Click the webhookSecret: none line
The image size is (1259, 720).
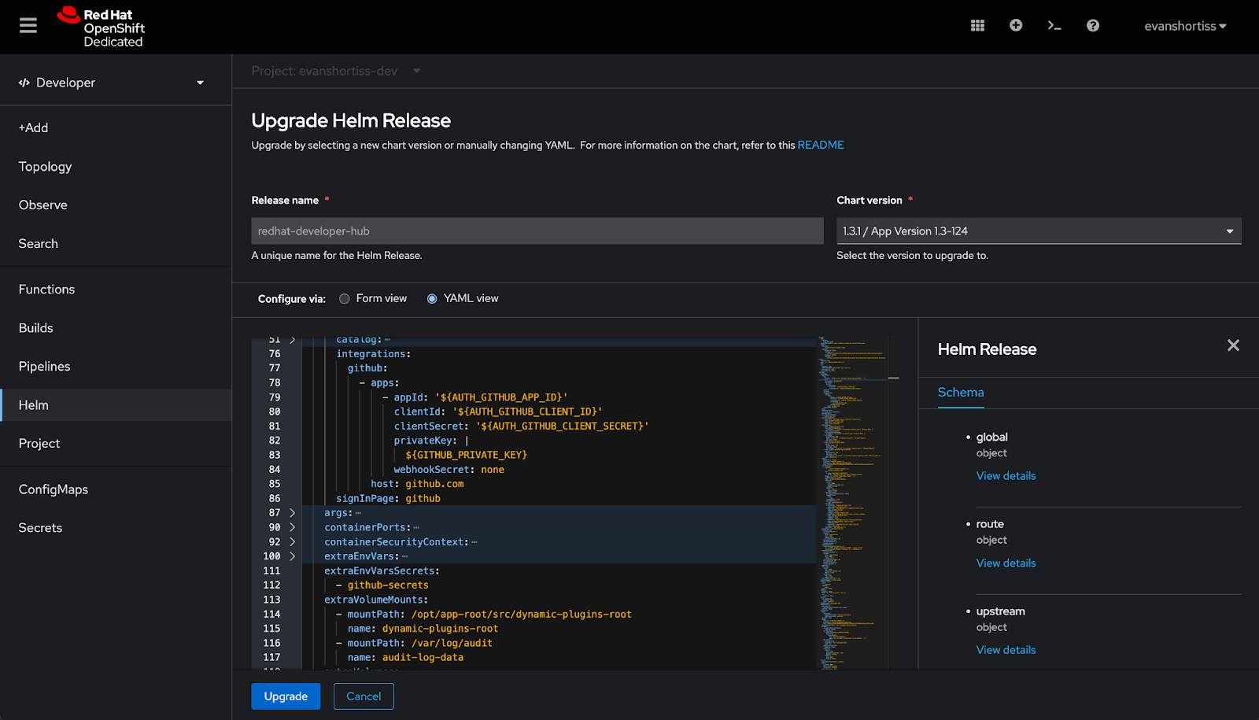(x=449, y=470)
